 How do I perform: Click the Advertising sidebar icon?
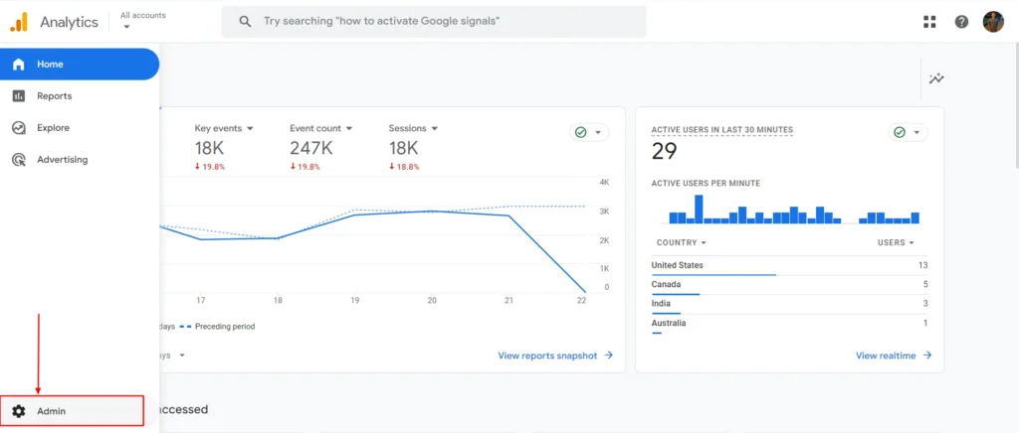point(19,160)
